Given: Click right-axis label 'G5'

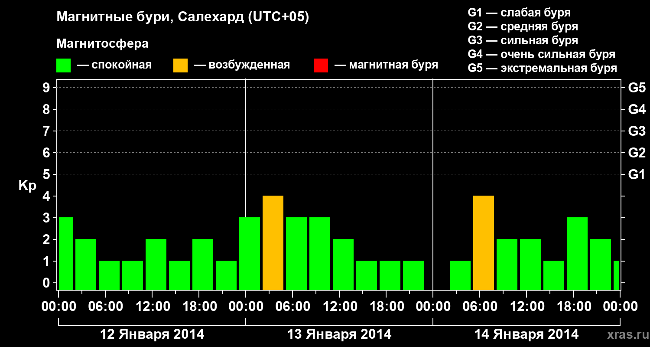Looking at the screenshot, I should tap(637, 88).
